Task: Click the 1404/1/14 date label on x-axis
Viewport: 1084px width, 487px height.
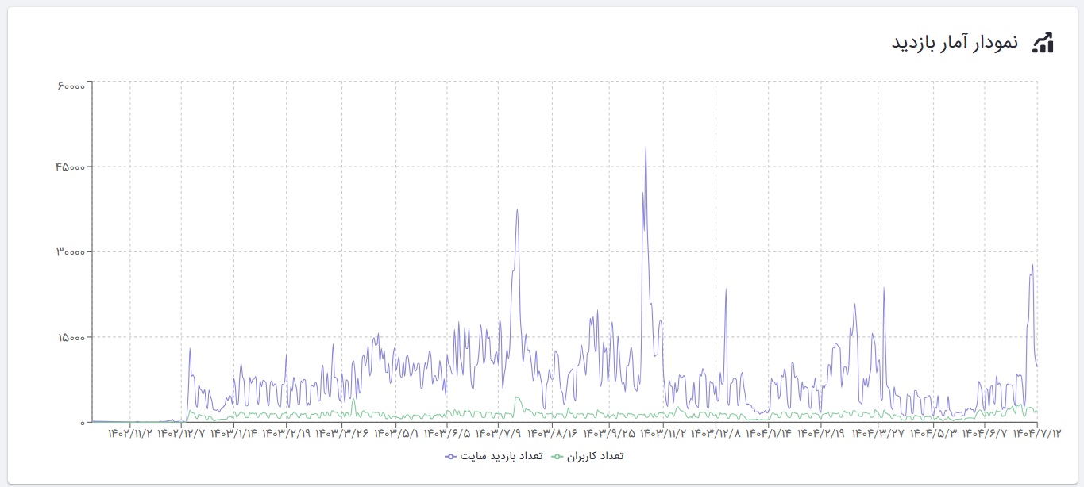Action: pyautogui.click(x=769, y=434)
